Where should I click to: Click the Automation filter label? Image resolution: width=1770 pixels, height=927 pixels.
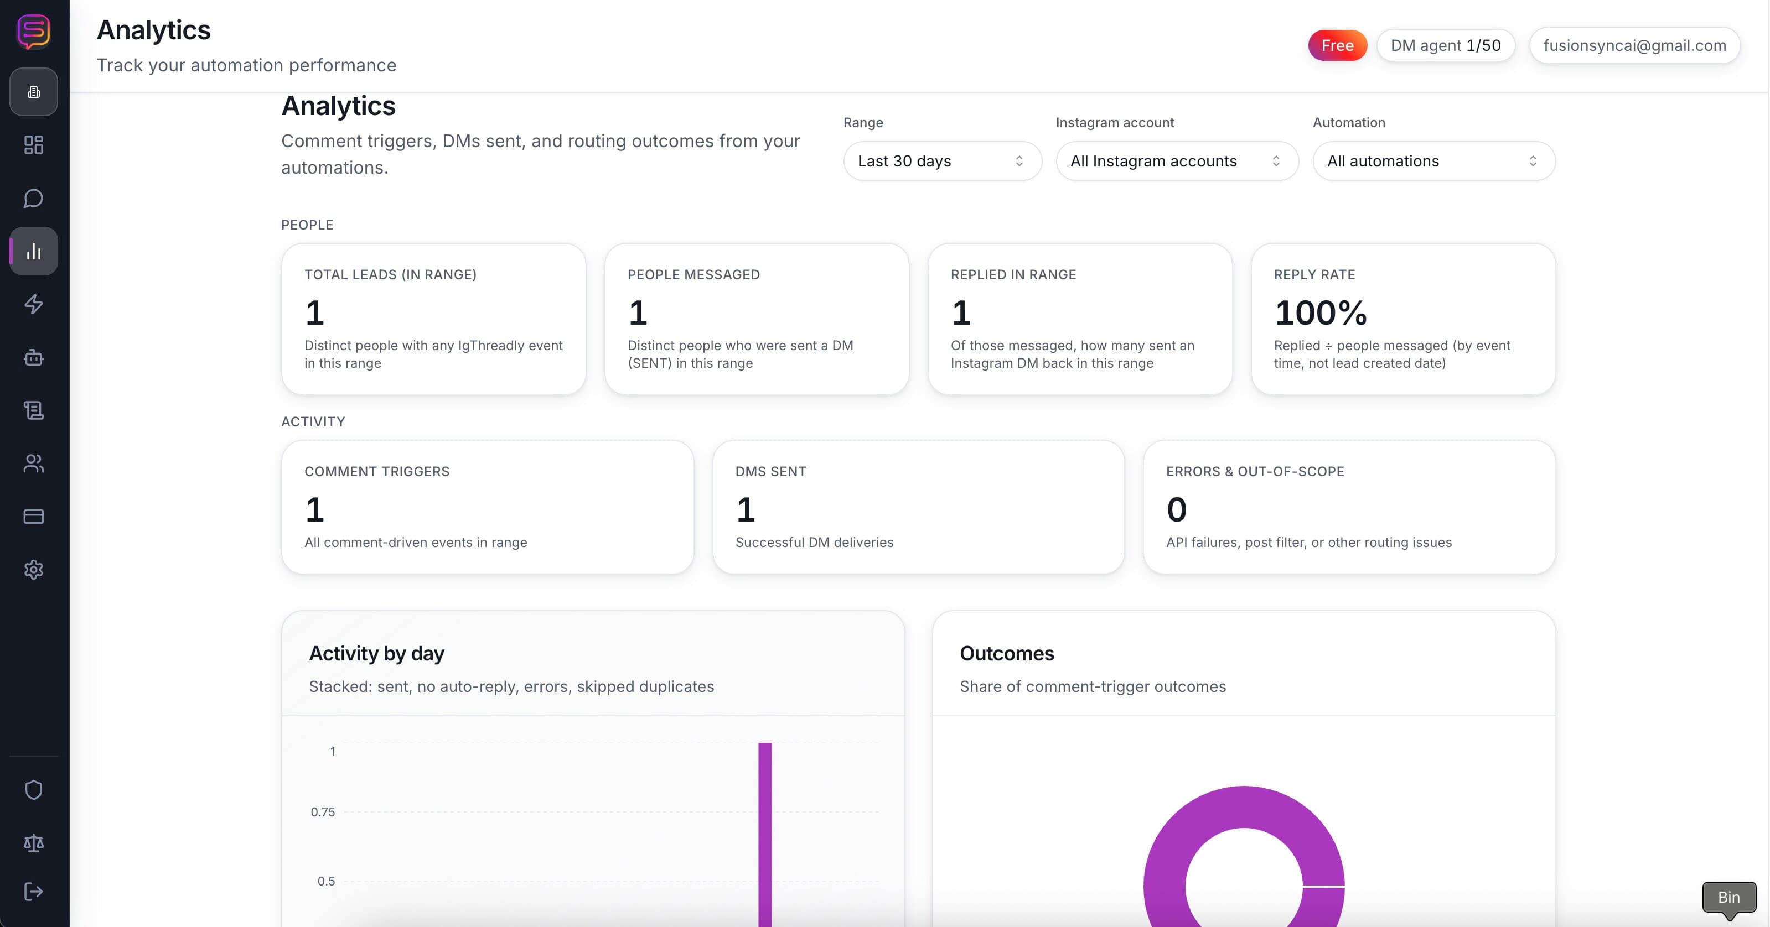tap(1349, 123)
